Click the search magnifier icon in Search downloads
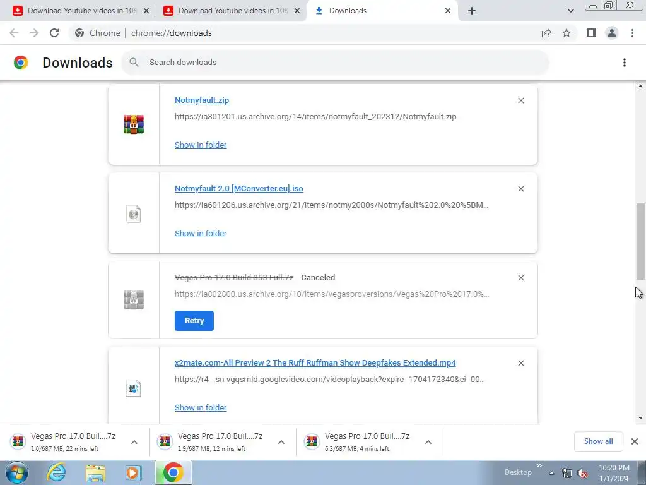Viewport: 646px width, 485px height. pyautogui.click(x=134, y=63)
